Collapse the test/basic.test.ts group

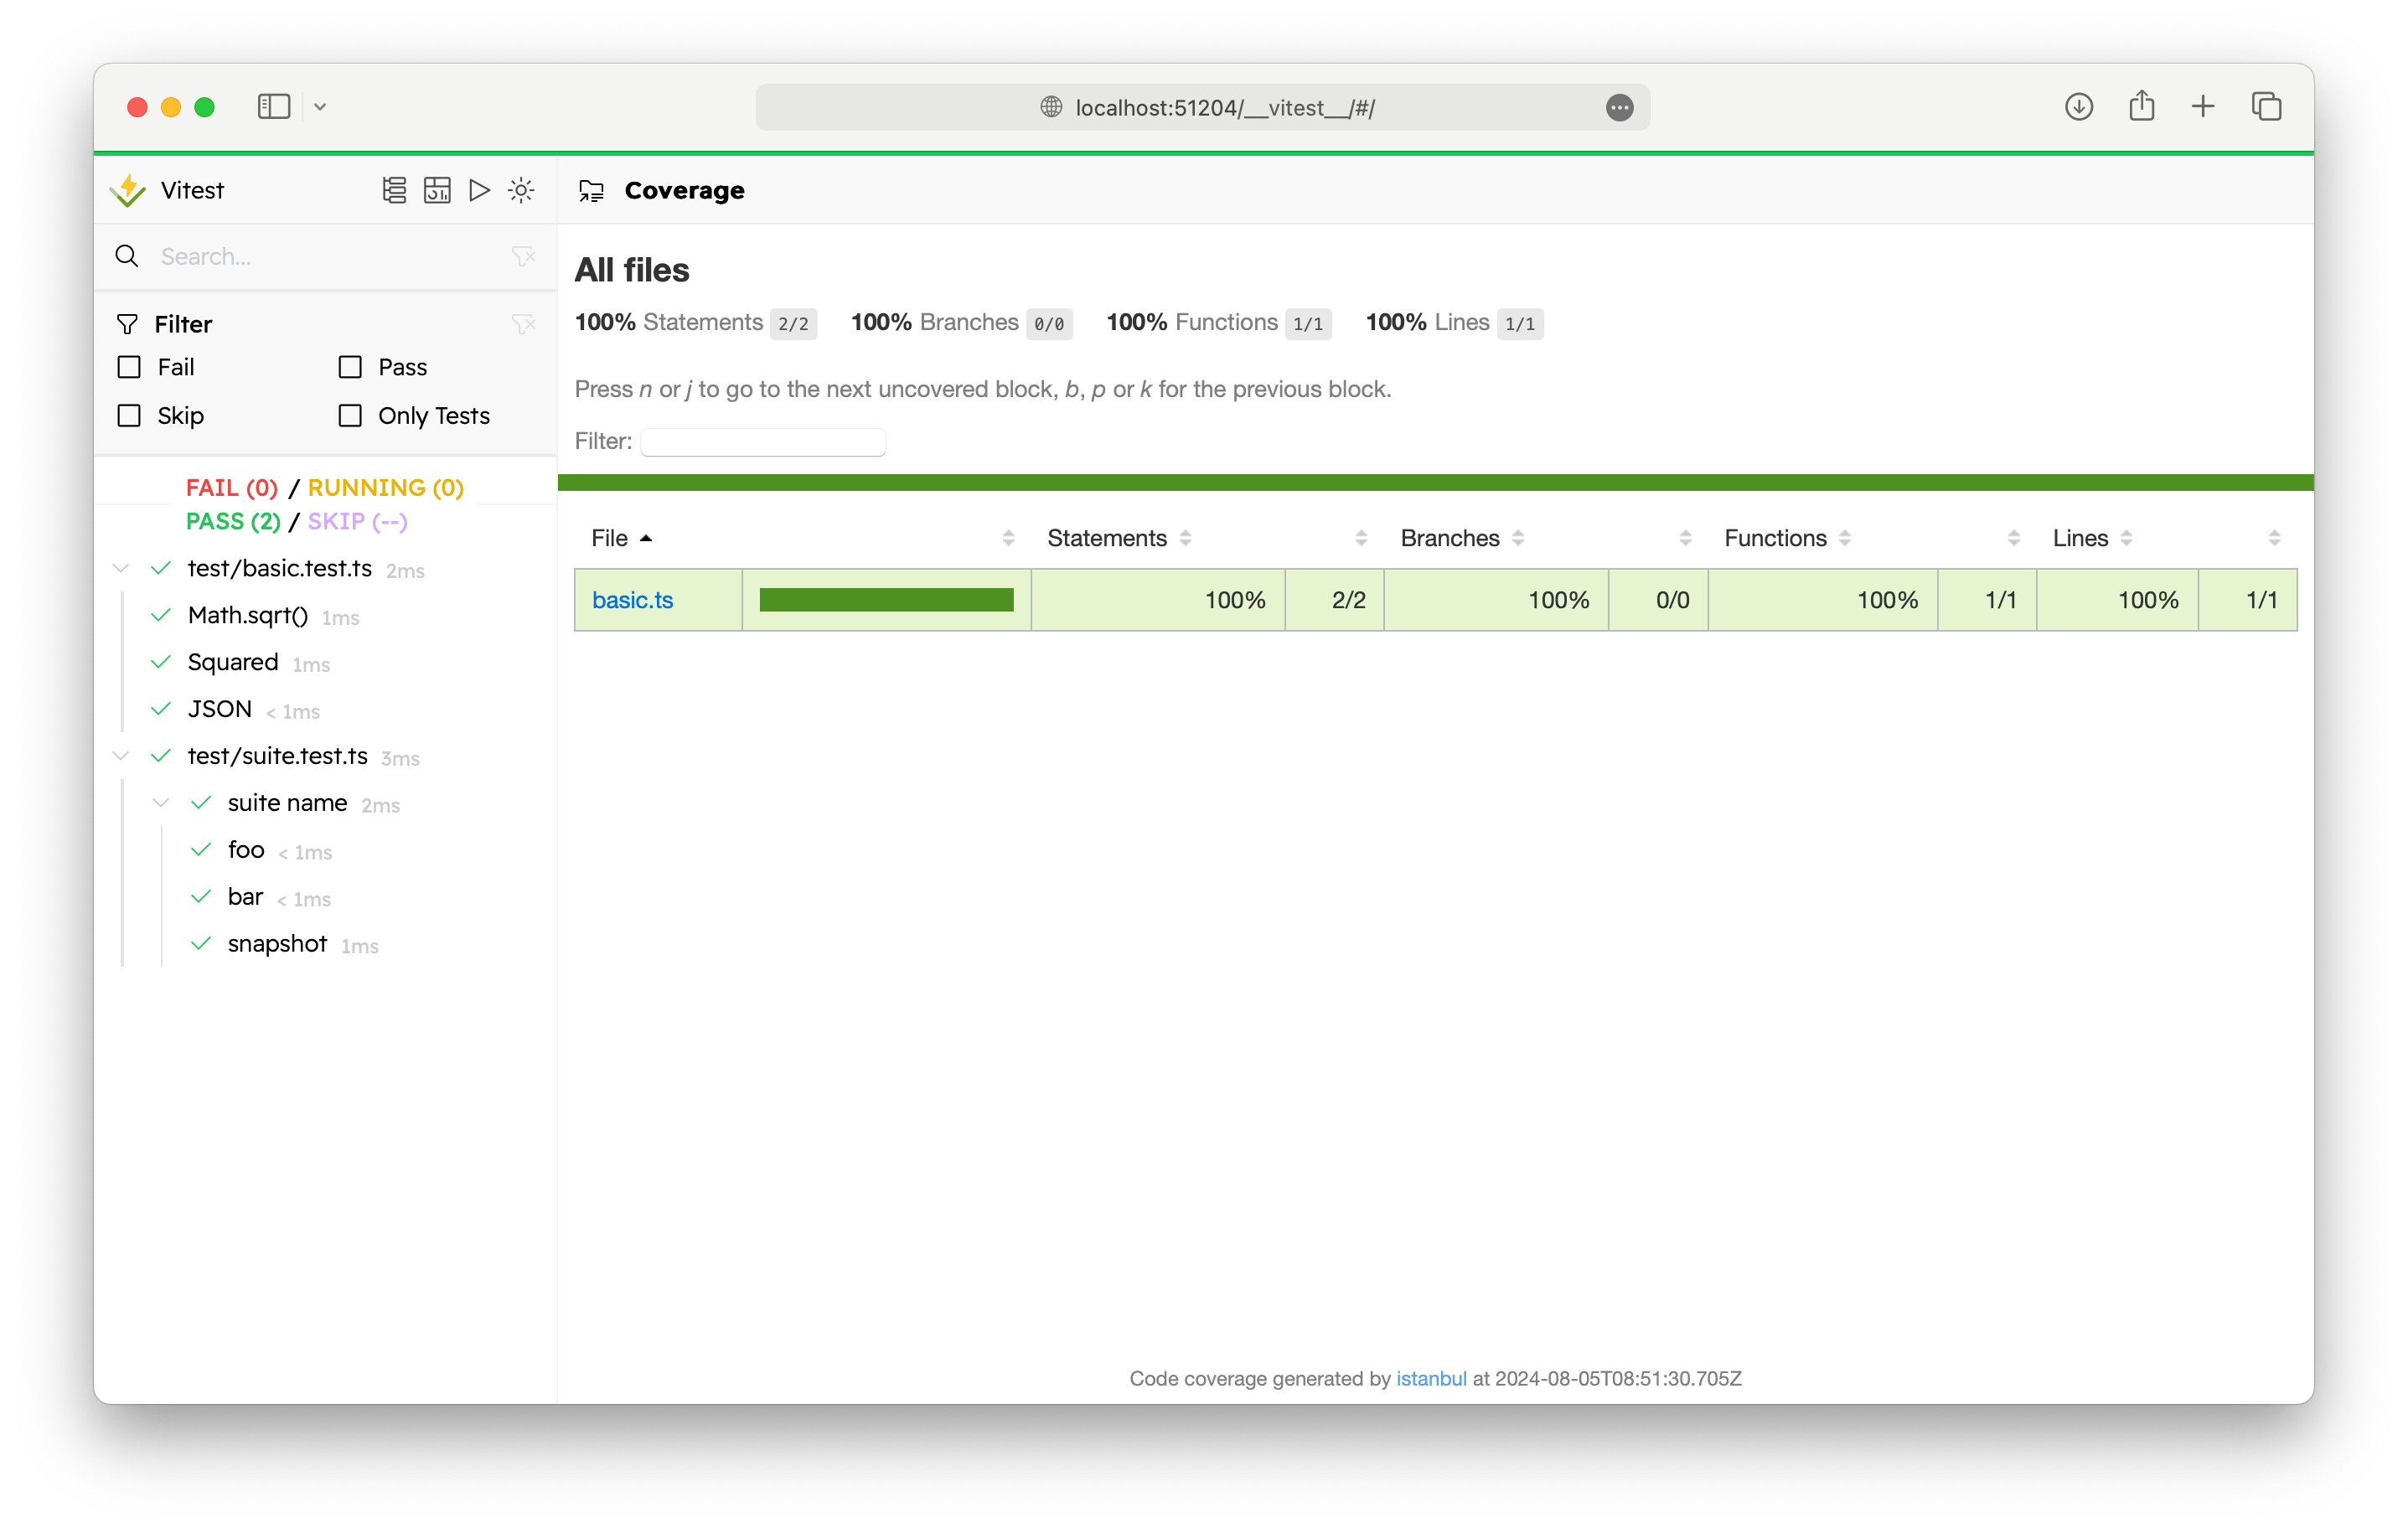tap(120, 568)
